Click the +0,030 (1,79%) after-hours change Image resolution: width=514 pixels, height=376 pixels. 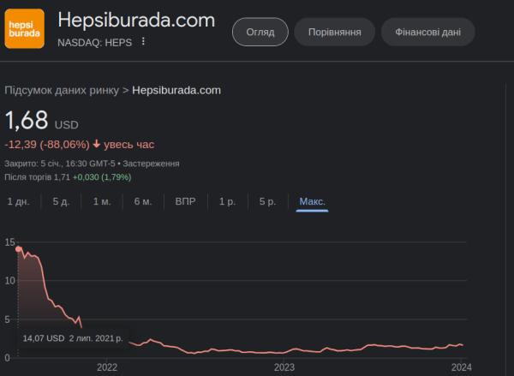[102, 177]
